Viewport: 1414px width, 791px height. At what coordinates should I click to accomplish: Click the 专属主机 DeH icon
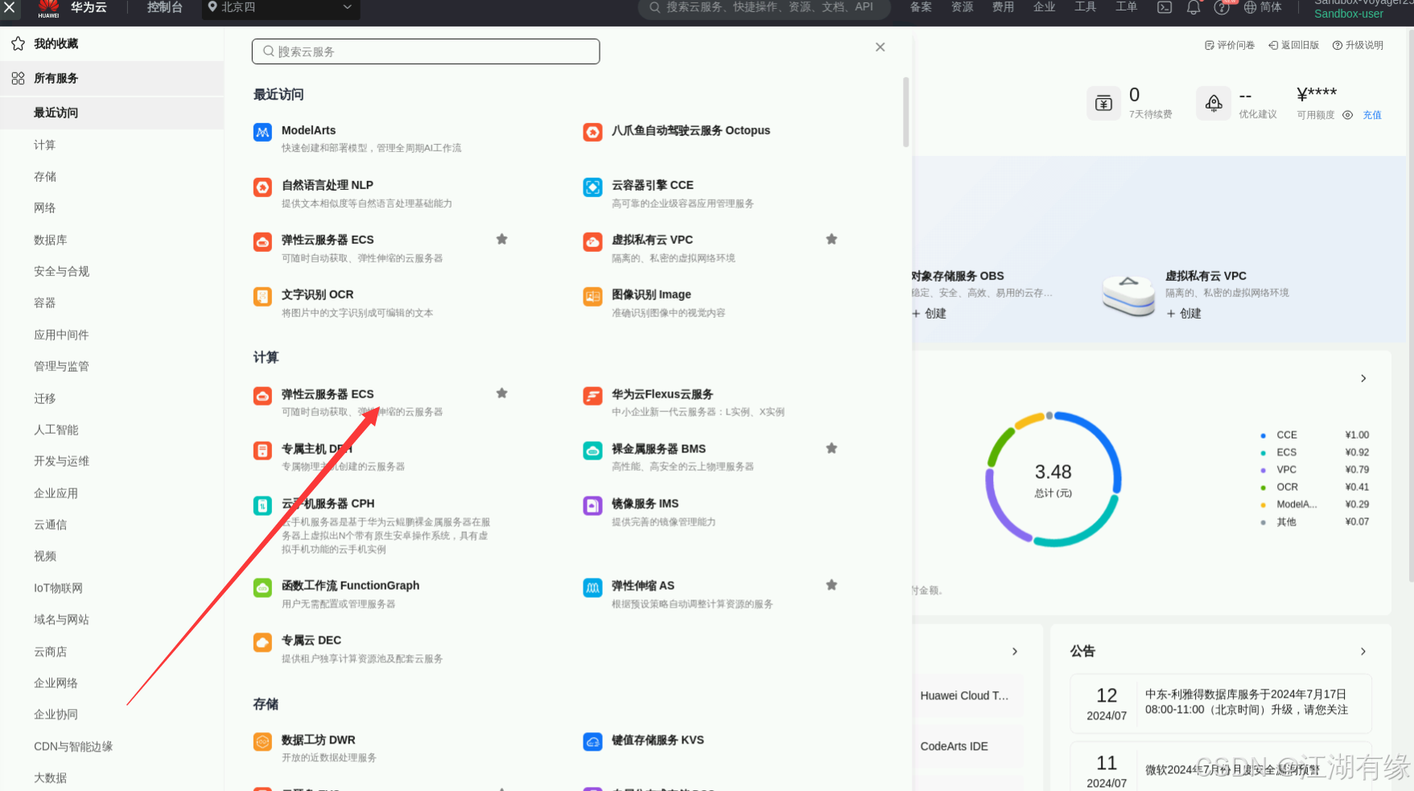pos(262,451)
